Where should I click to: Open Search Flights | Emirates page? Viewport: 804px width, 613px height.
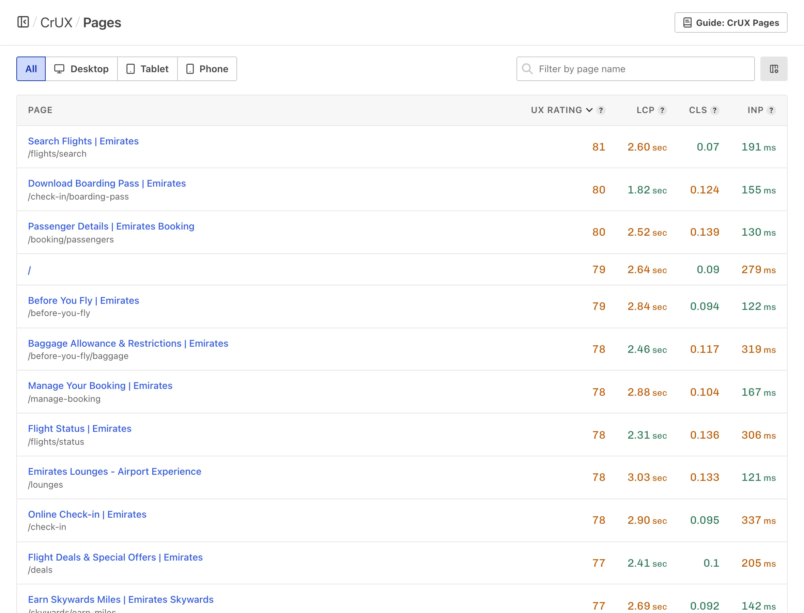coord(83,141)
